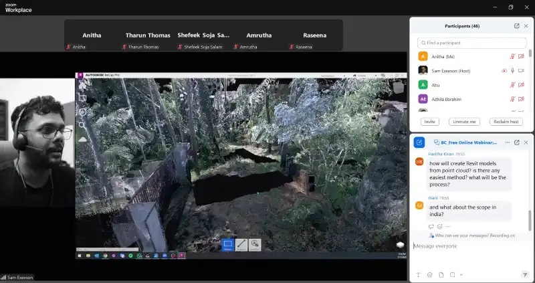
Task: React with emoji to mani's message
Action: click(439, 227)
